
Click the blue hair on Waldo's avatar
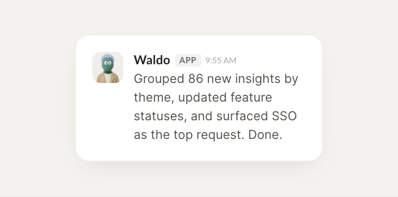tap(108, 58)
